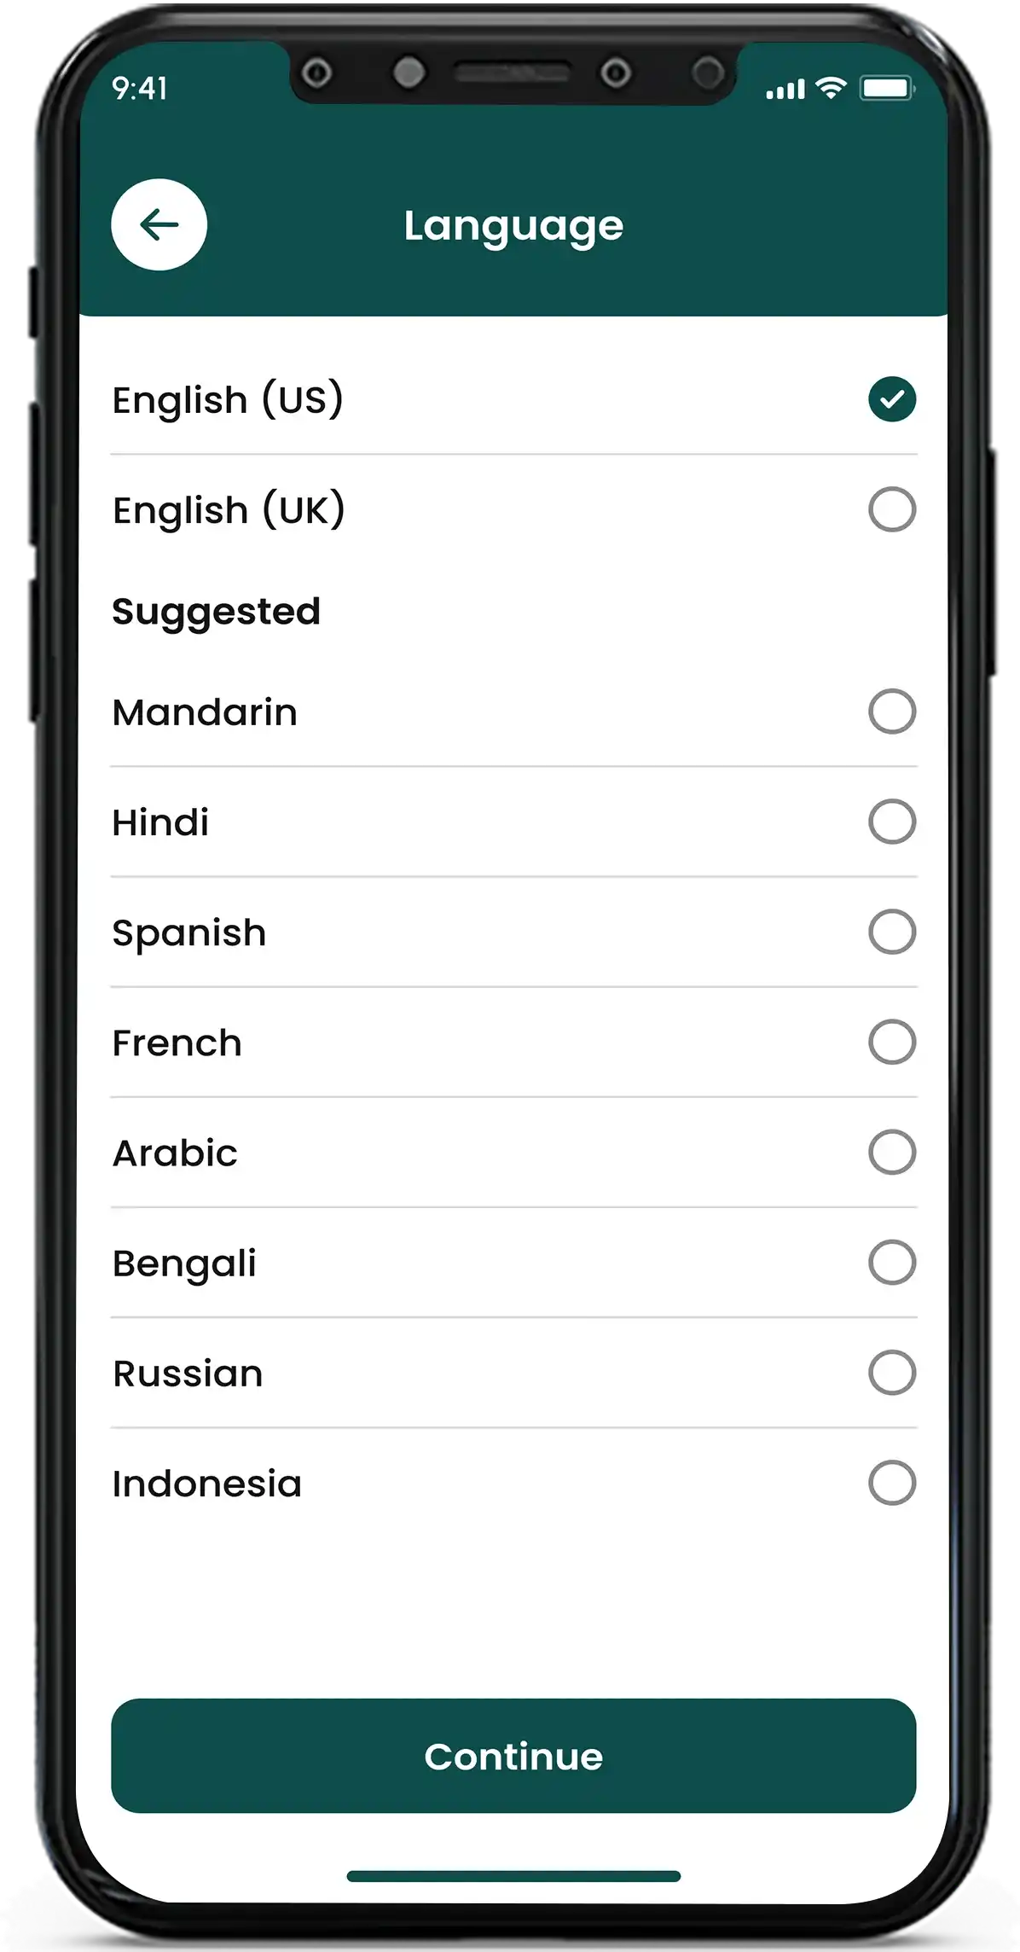The height and width of the screenshot is (1952, 1020).
Task: Choose the Arabic radio button
Action: [x=892, y=1152]
